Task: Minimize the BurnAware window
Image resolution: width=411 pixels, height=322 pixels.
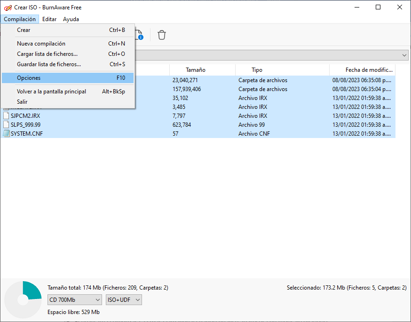Action: click(357, 7)
